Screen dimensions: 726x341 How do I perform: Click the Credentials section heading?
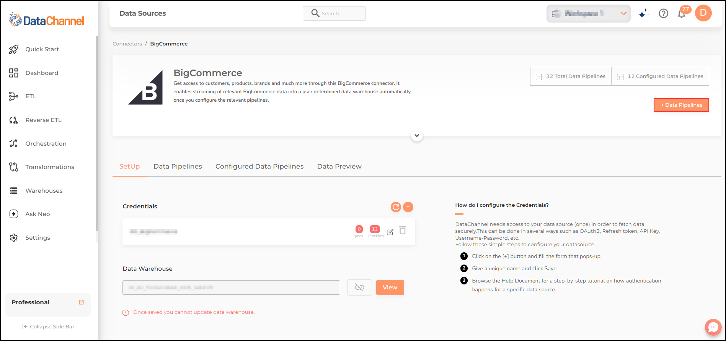point(140,206)
